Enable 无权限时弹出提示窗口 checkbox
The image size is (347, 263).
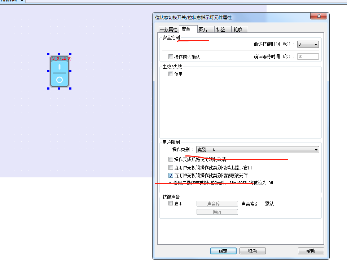(171, 168)
